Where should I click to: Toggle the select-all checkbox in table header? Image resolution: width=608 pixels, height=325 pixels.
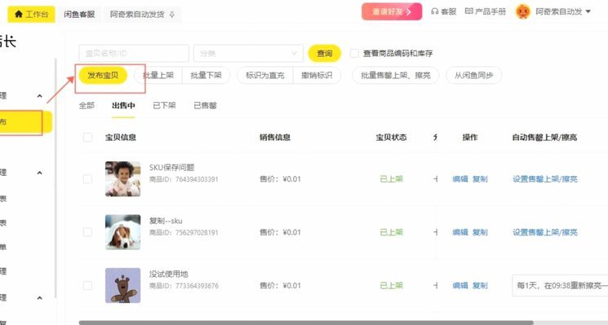pyautogui.click(x=87, y=137)
